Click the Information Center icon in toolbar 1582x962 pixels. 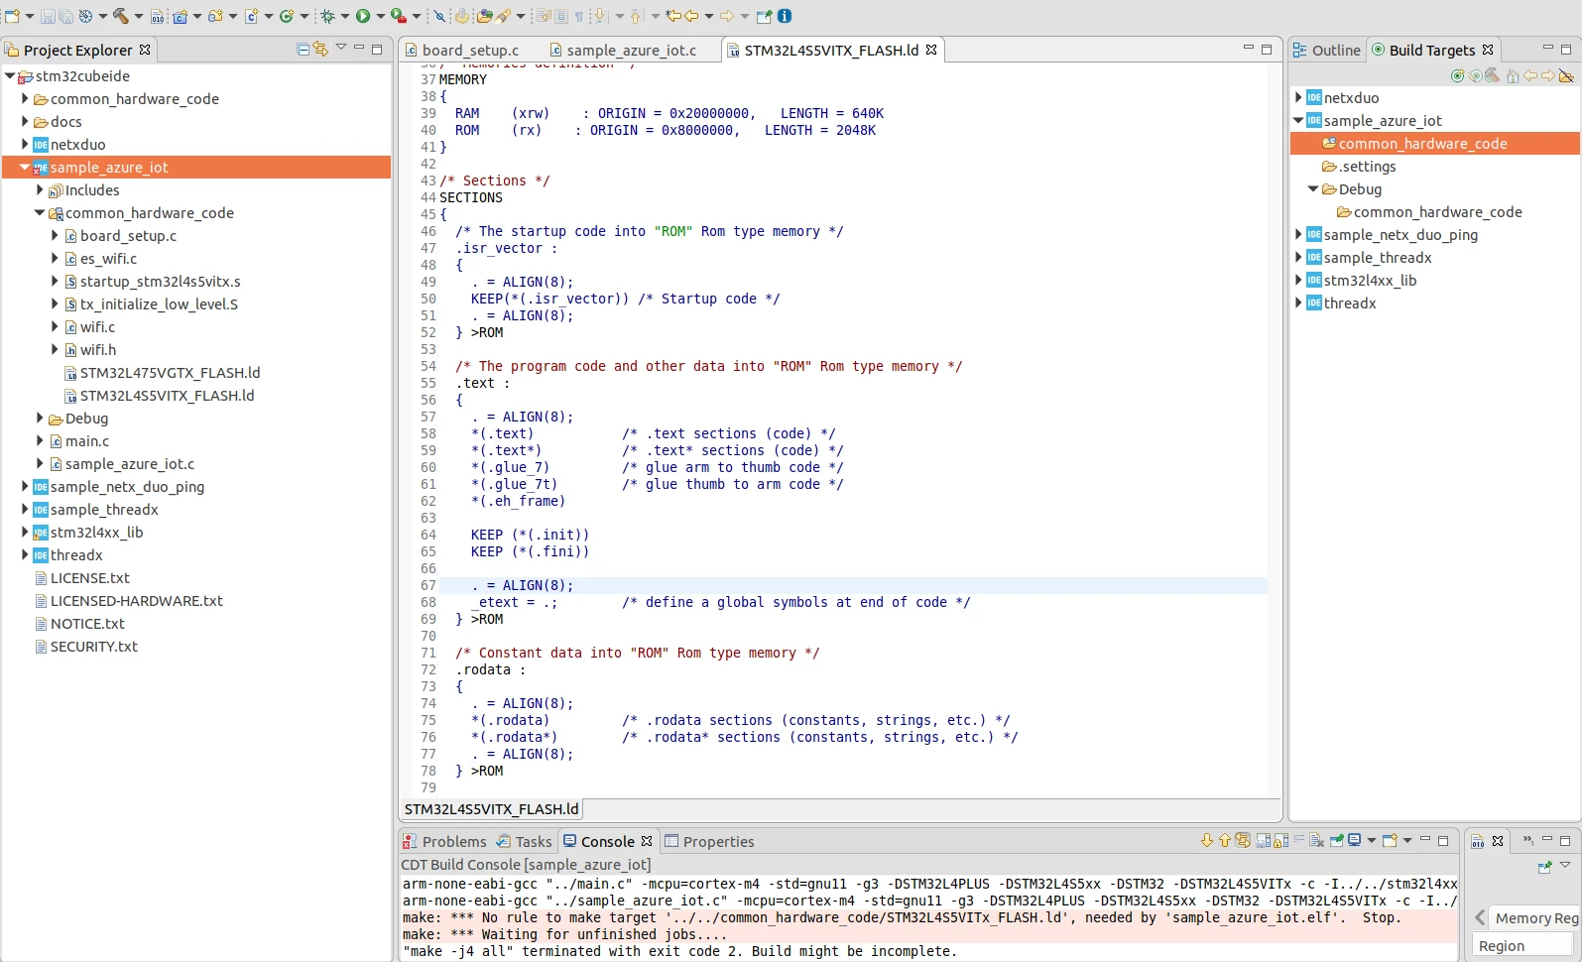pyautogui.click(x=785, y=16)
